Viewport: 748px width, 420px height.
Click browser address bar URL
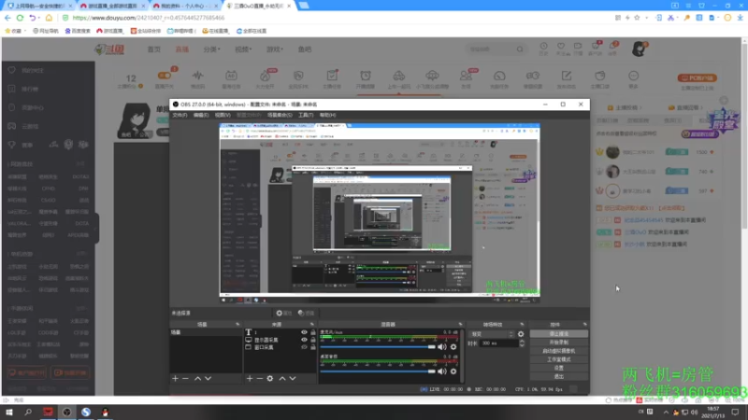tap(149, 18)
